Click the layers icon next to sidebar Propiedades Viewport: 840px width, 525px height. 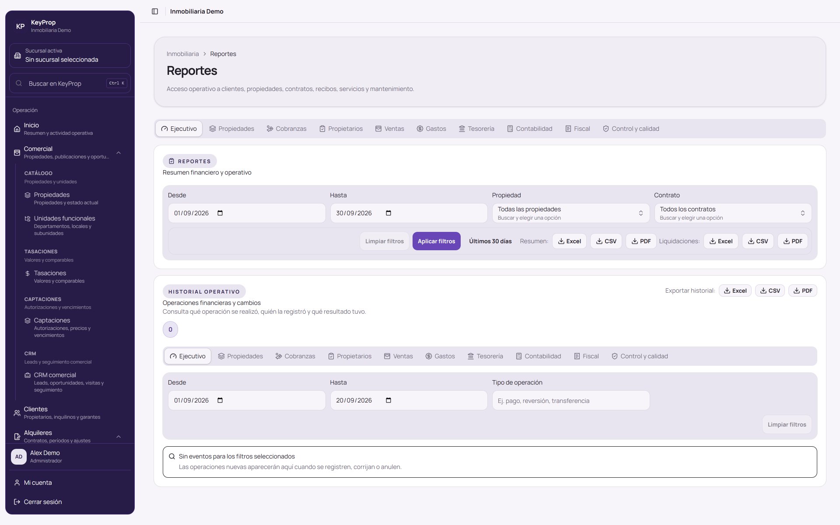pyautogui.click(x=28, y=195)
